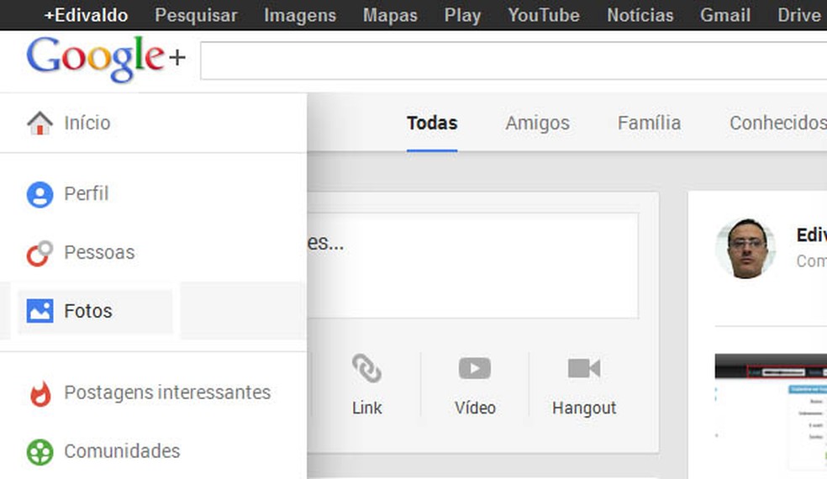Open the Postagens interessantes entry
This screenshot has width=827, height=479.
point(167,392)
